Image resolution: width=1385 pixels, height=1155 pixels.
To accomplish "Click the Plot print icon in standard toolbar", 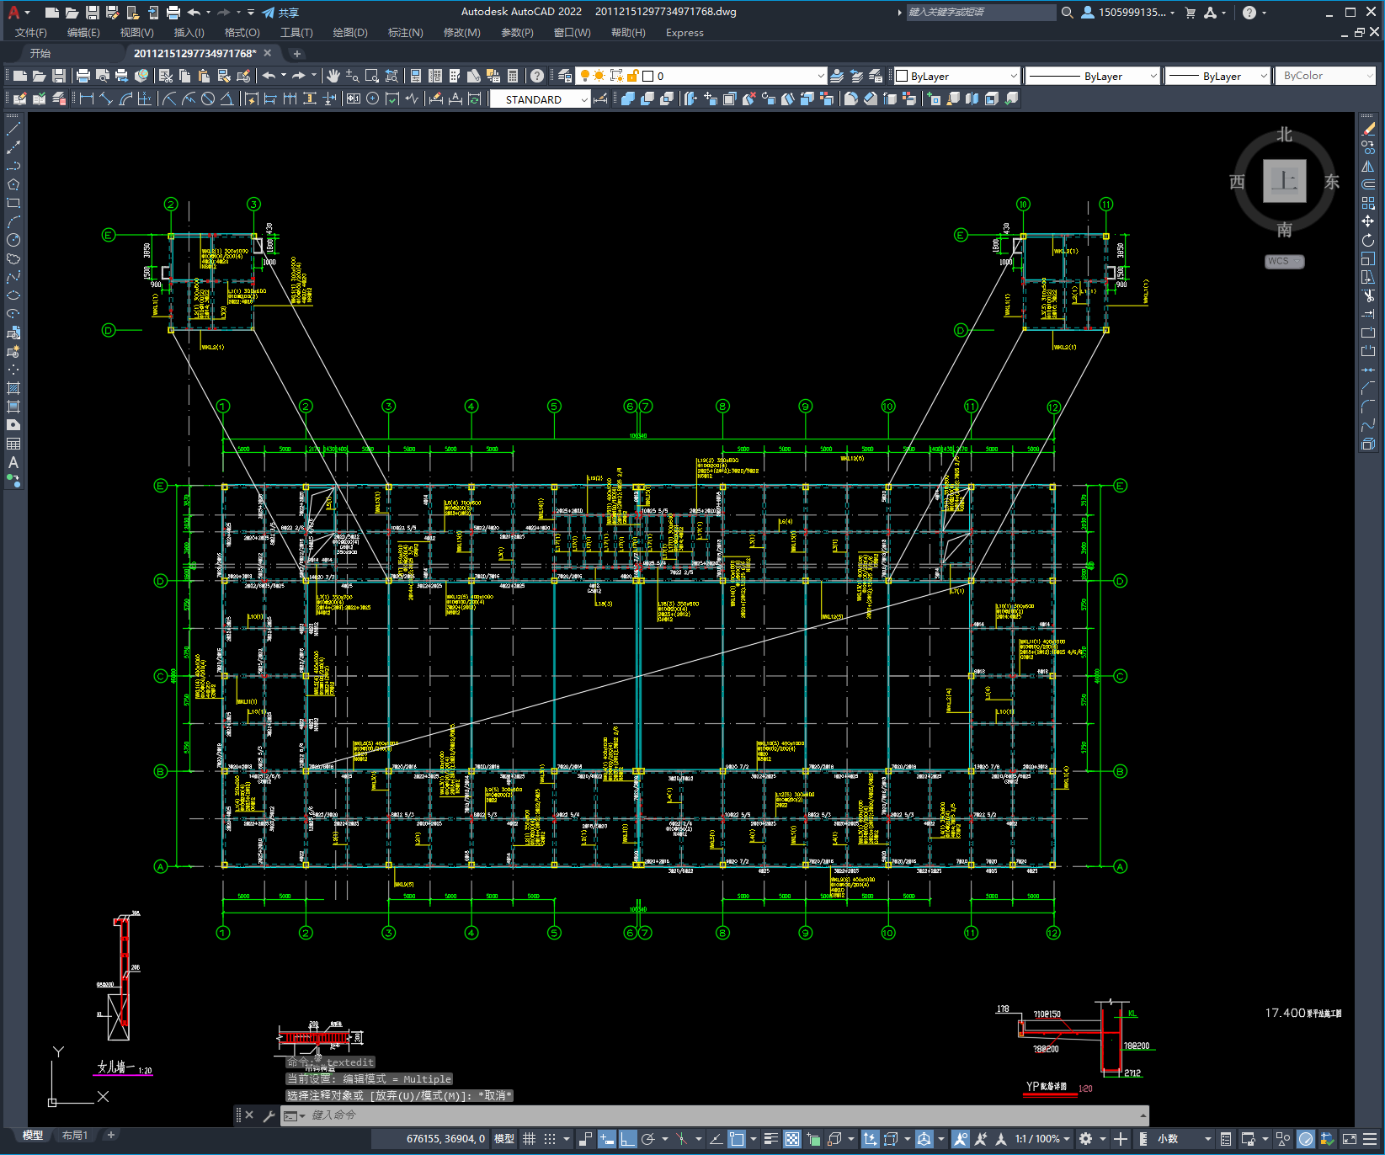I will 83,76.
